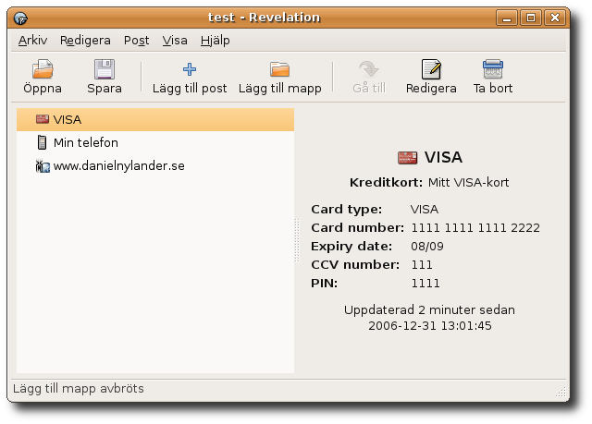The height and width of the screenshot is (424, 592).
Task: Click the Card type value VISA
Action: click(x=425, y=209)
